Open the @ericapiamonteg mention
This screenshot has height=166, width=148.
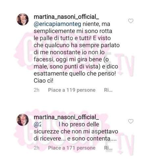[58, 24]
